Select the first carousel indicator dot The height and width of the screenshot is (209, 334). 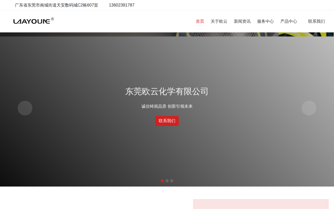click(162, 181)
